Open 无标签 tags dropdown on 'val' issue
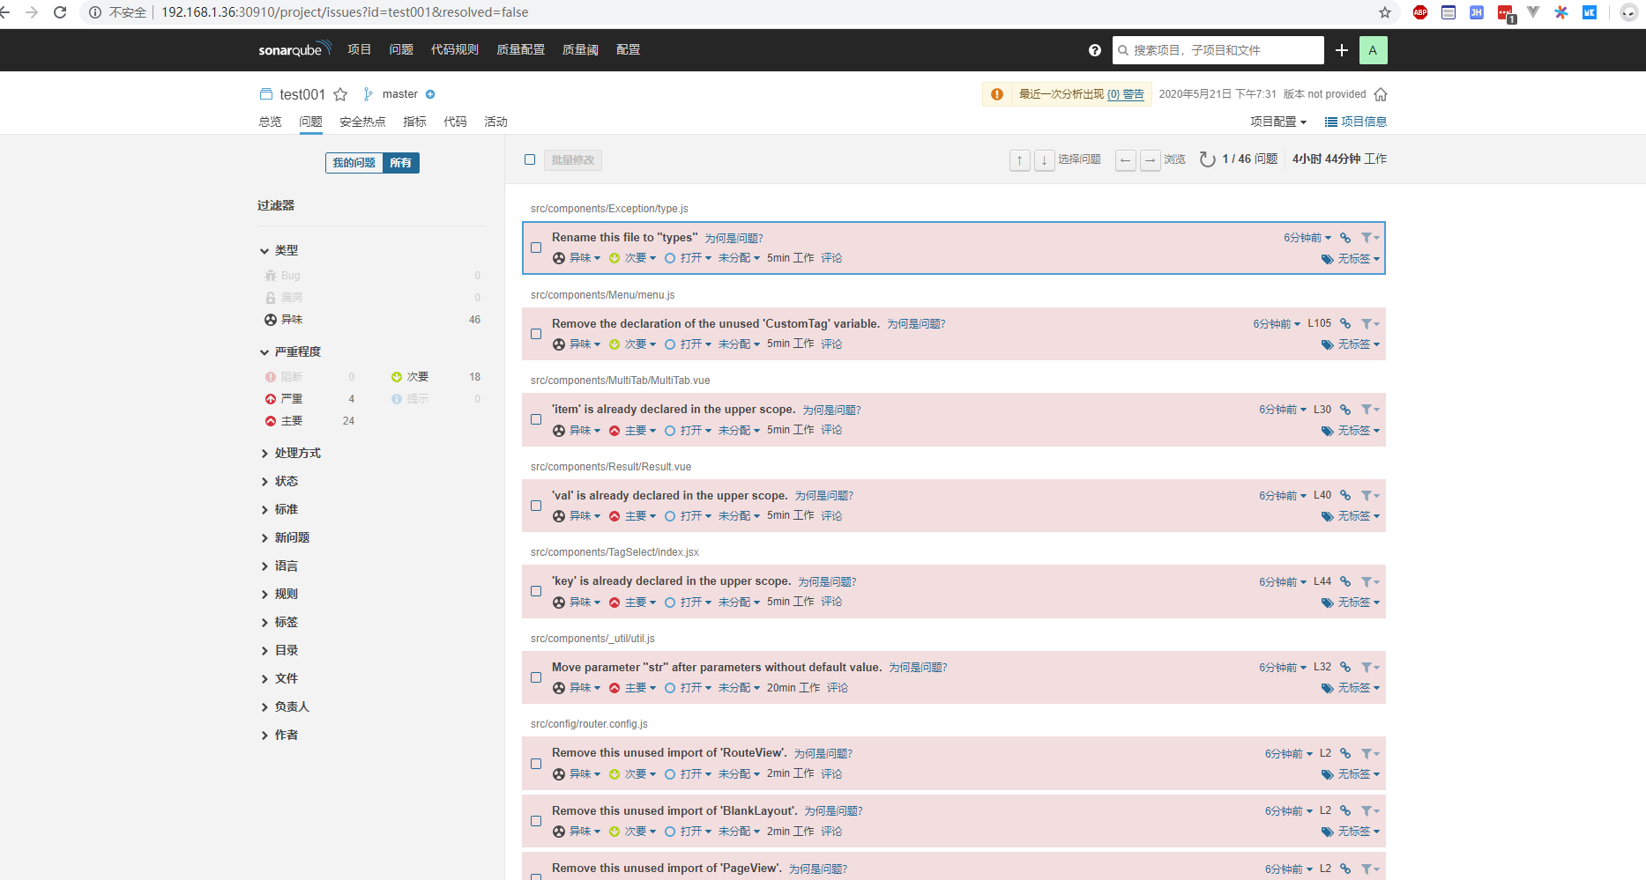 pos(1351,516)
